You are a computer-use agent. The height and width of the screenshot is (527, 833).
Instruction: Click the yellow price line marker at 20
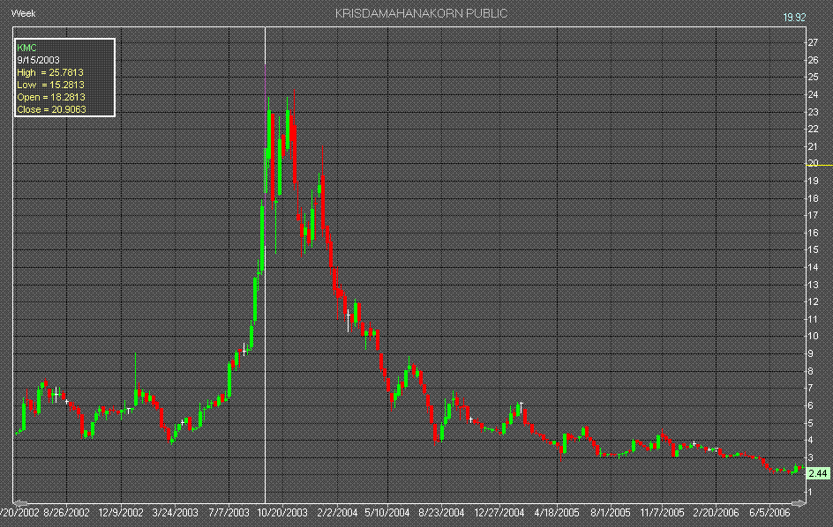(x=819, y=165)
